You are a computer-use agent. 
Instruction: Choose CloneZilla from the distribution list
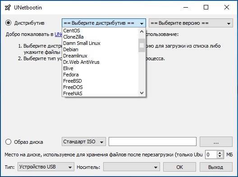(101, 37)
